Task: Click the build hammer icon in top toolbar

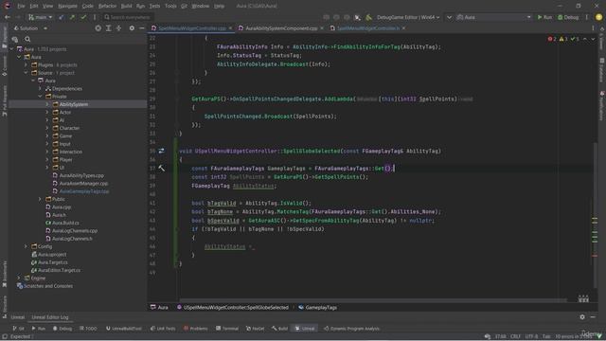Action: point(369,17)
